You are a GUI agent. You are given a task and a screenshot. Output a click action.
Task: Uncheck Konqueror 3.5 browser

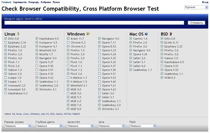pyautogui.click(x=37, y=43)
